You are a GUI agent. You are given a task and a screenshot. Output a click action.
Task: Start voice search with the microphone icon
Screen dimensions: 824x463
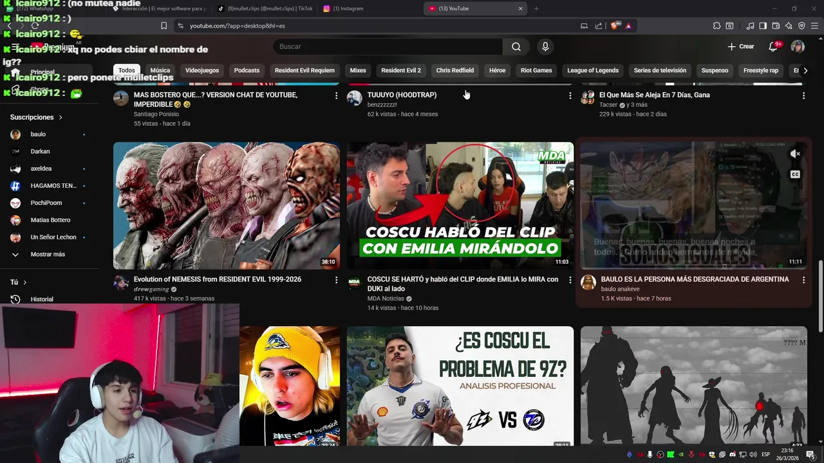[545, 46]
